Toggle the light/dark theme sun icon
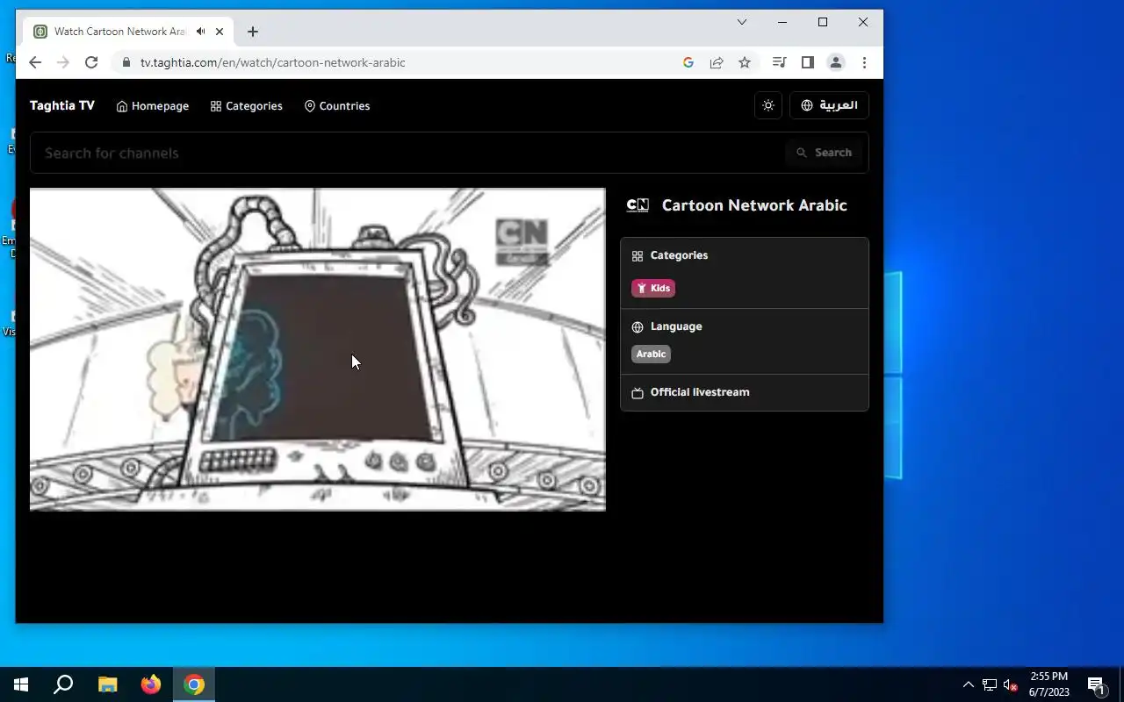Viewport: 1124px width, 702px height. point(768,105)
